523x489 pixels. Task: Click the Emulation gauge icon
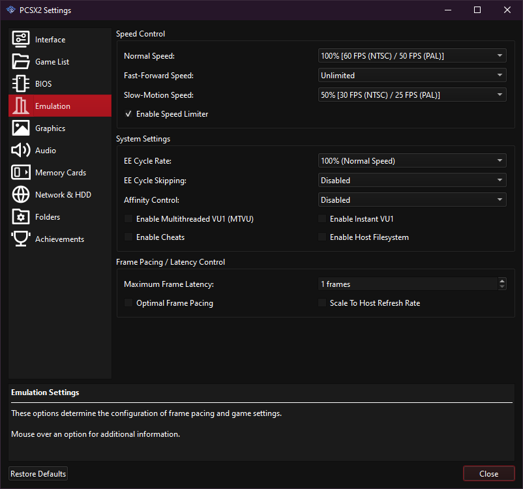(21, 106)
